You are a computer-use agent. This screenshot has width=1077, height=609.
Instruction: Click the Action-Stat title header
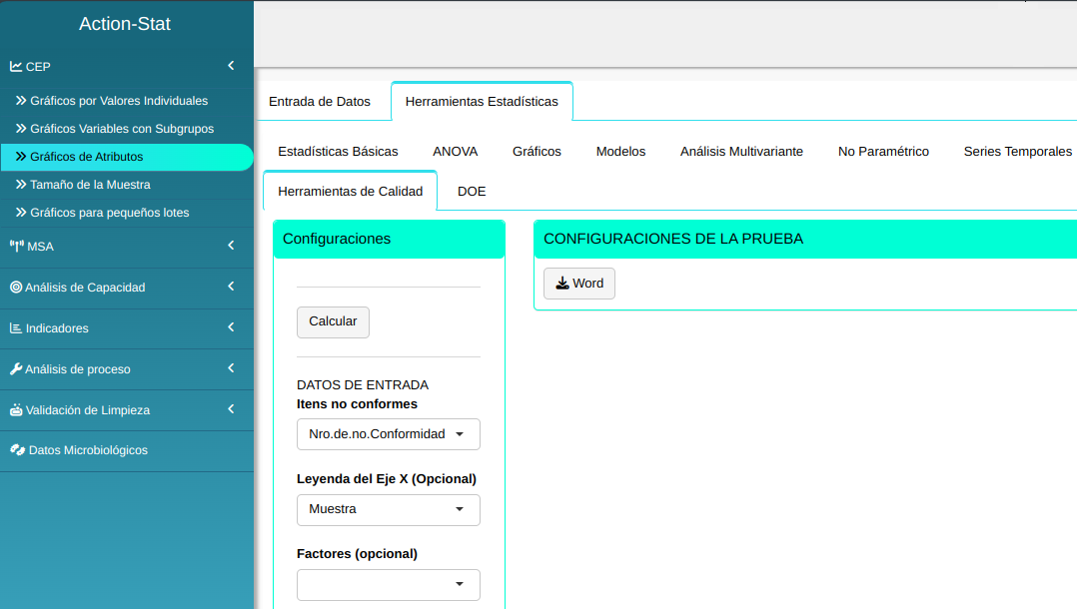125,24
